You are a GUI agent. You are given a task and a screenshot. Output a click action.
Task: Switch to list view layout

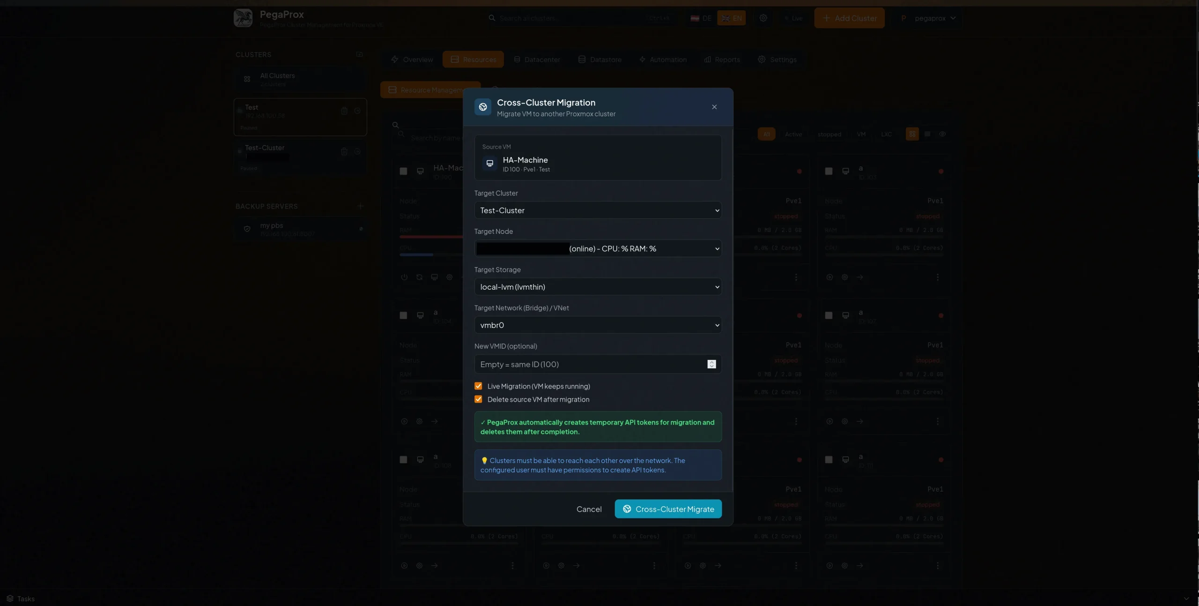927,134
